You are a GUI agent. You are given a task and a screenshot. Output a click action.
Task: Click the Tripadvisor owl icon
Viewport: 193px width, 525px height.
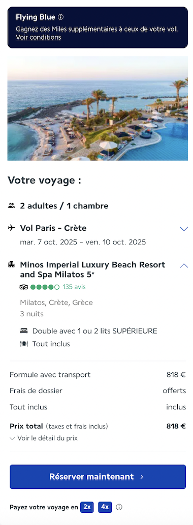[24, 287]
